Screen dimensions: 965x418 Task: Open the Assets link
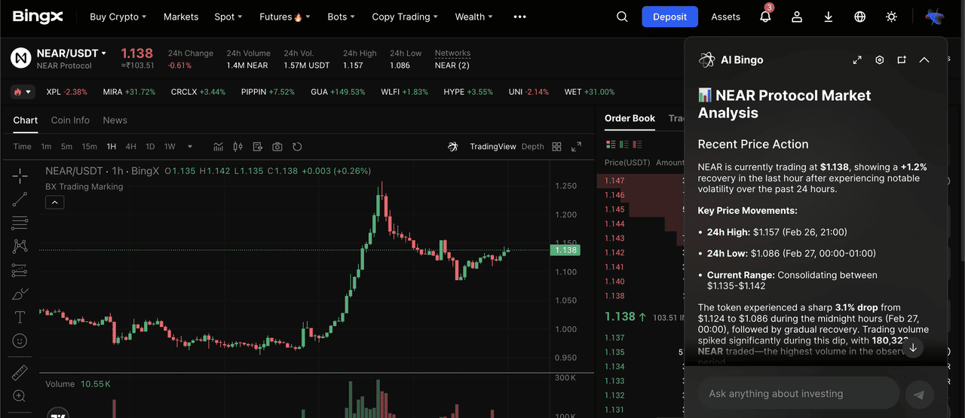(x=725, y=17)
